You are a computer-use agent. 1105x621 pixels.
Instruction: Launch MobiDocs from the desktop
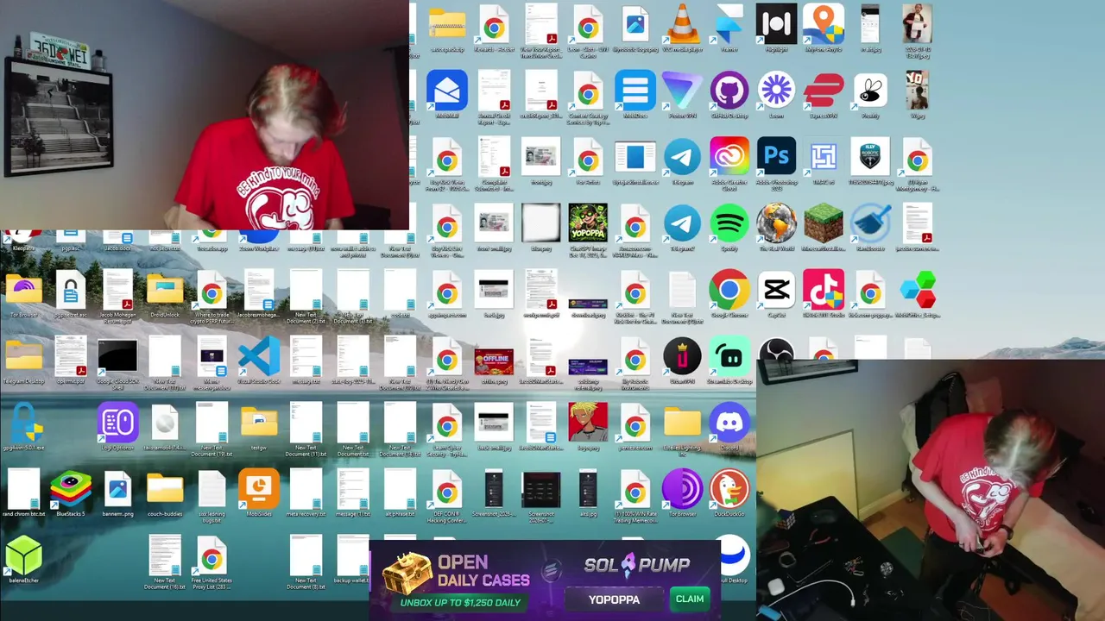(635, 91)
